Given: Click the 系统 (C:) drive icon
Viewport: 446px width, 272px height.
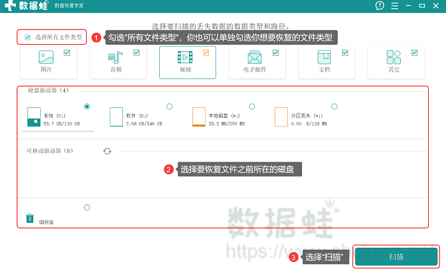Looking at the screenshot, I should point(34,117).
